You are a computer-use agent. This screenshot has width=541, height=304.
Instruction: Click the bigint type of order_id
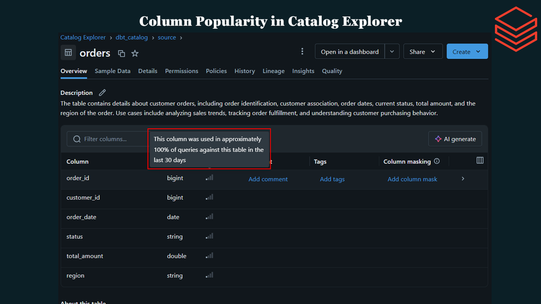tap(175, 178)
